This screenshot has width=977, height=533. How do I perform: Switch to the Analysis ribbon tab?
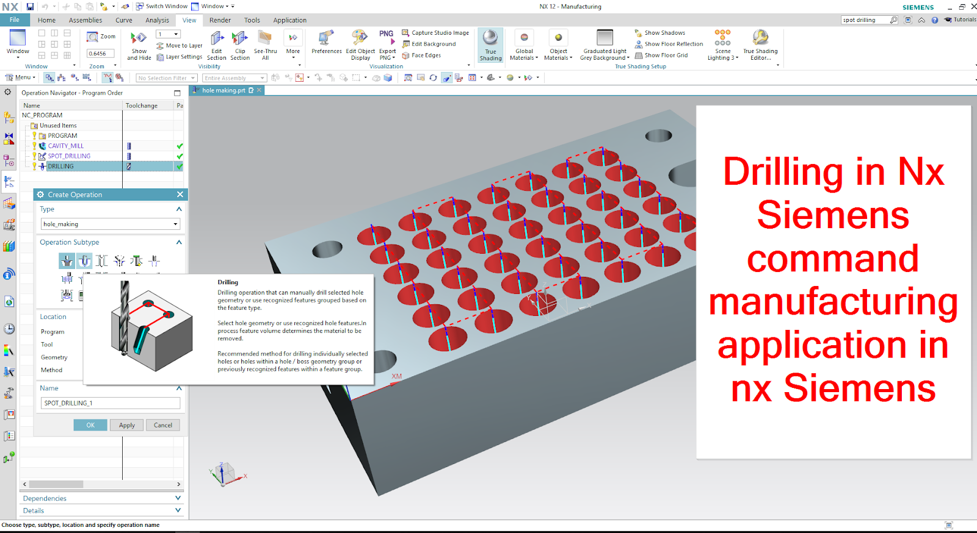pyautogui.click(x=157, y=20)
